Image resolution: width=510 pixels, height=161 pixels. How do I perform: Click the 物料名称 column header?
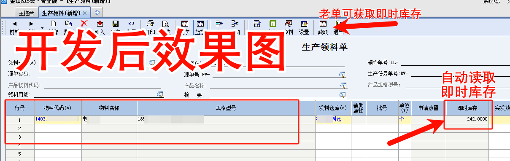pos(109,108)
